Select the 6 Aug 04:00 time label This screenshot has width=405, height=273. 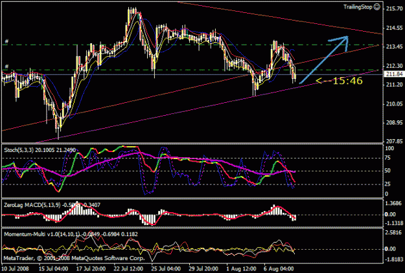pos(279,269)
